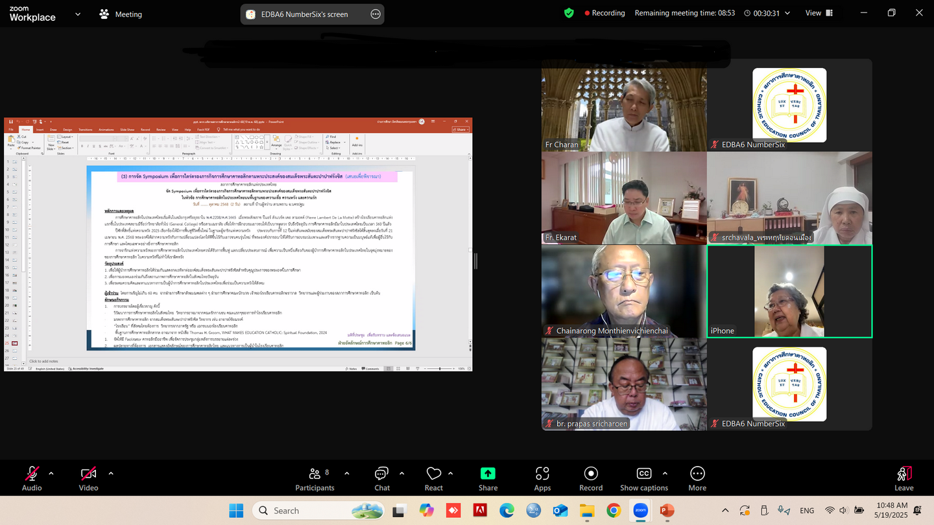Toggle Italic in PowerPoint Font group
Viewport: 934px width, 525px height.
88,146
